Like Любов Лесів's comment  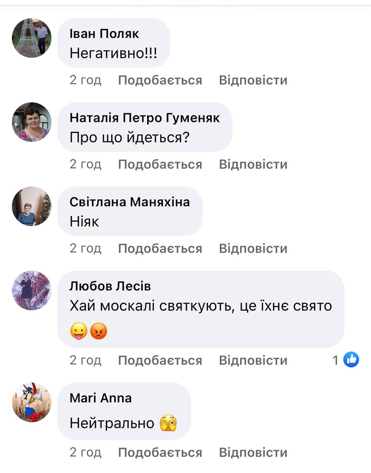coord(160,360)
